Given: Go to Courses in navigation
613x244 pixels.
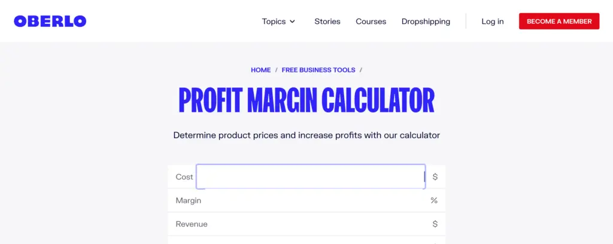Looking at the screenshot, I should [x=371, y=22].
